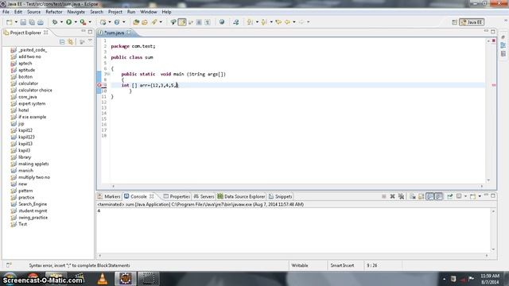509x286 pixels.
Task: Click Collapse All in Project Explorer
Action: [x=62, y=42]
